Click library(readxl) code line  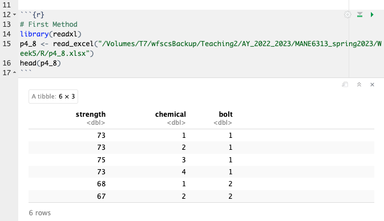(x=51, y=34)
